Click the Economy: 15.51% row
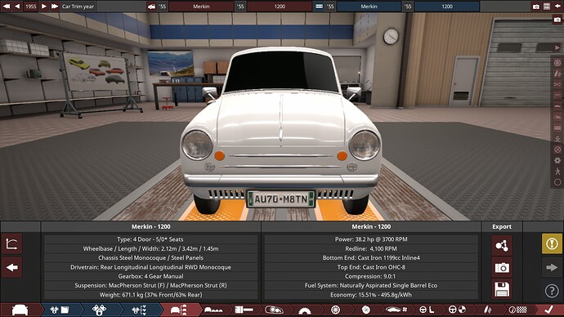 tap(371, 295)
